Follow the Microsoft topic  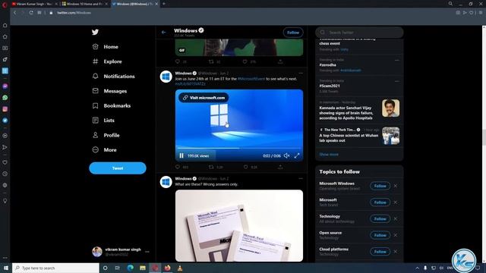(x=380, y=202)
